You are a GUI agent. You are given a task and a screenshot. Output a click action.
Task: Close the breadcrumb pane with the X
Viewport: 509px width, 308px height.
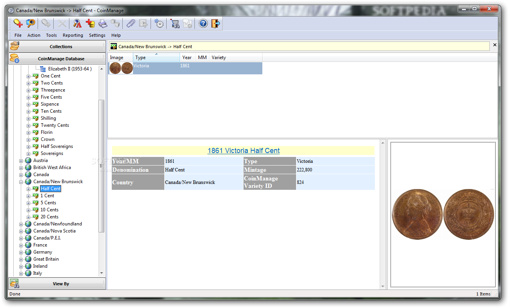[x=494, y=45]
